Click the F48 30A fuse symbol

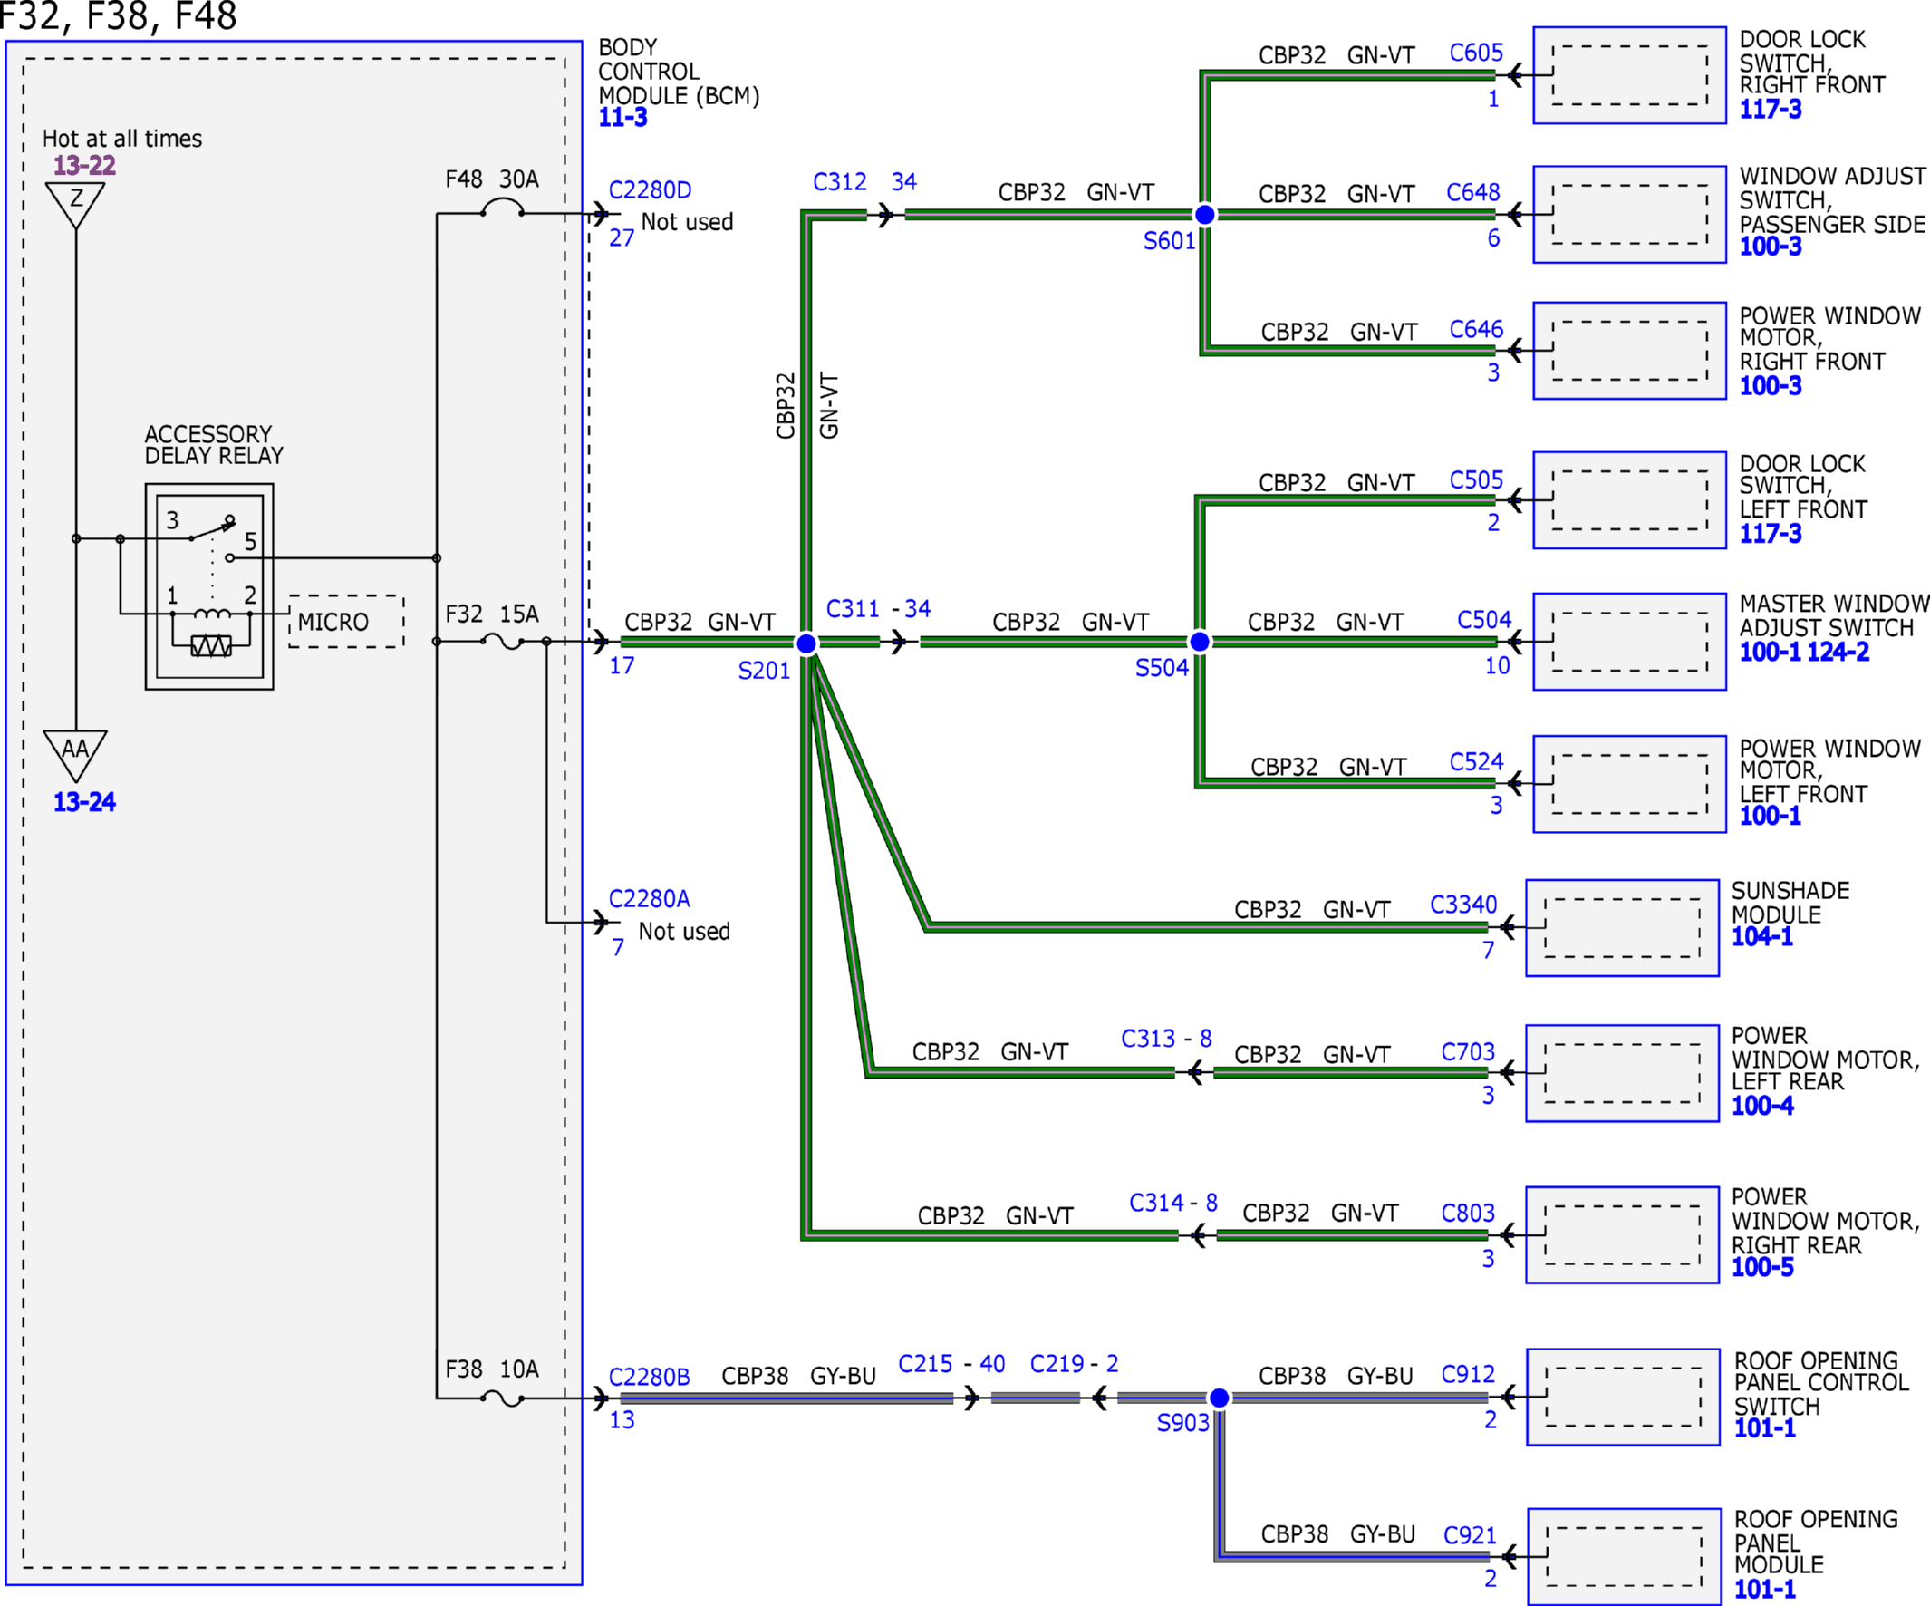(502, 209)
